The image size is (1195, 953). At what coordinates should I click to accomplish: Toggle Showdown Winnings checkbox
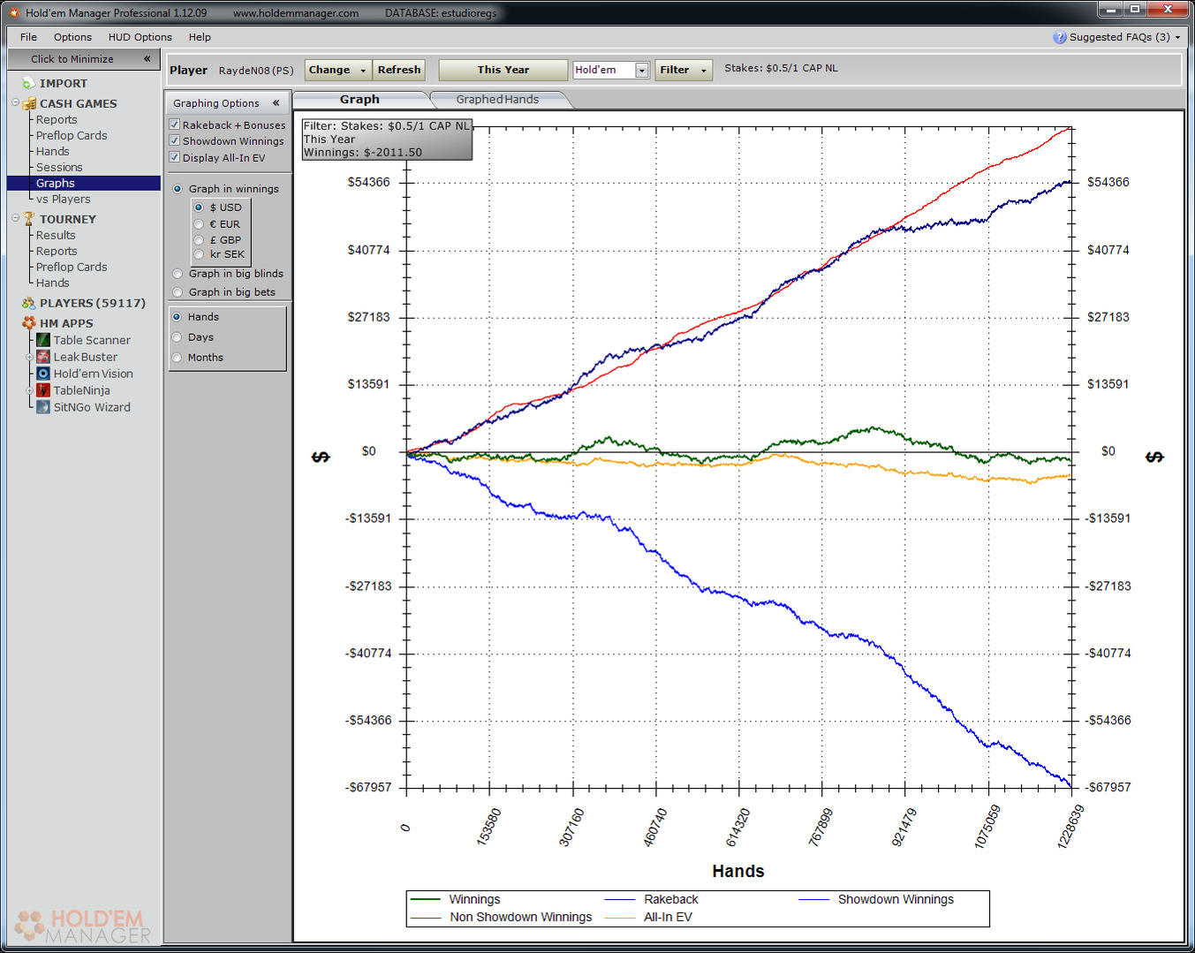pyautogui.click(x=175, y=140)
